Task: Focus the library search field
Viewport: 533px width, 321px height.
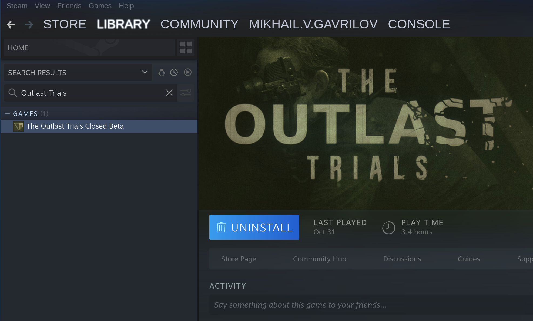Action: click(90, 93)
